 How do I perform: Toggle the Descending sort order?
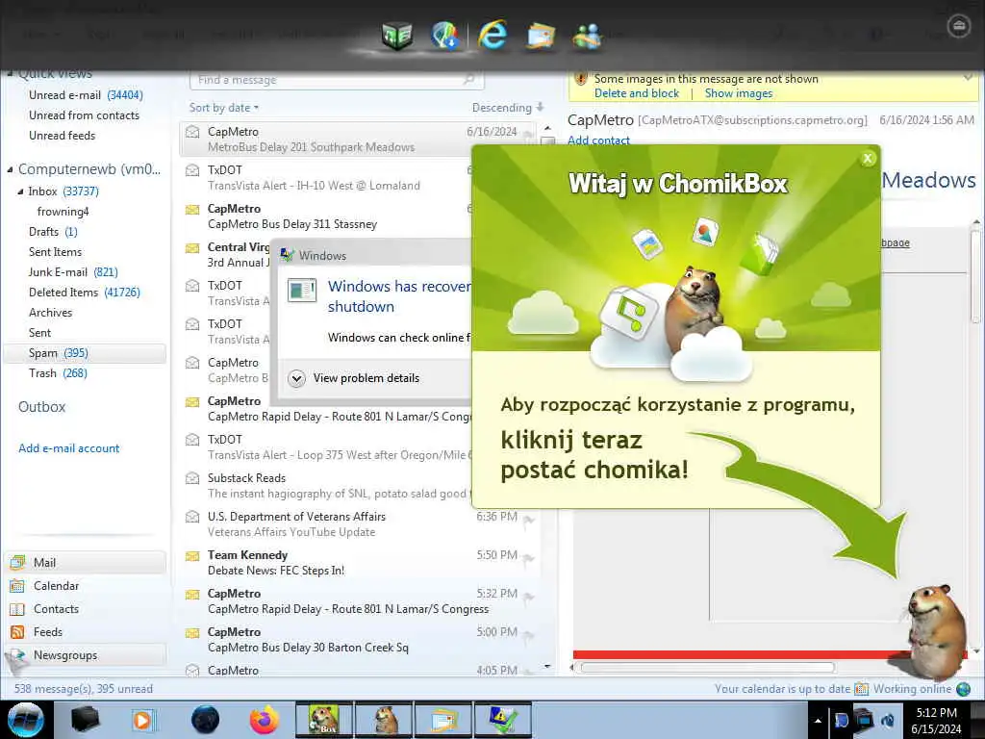point(508,108)
